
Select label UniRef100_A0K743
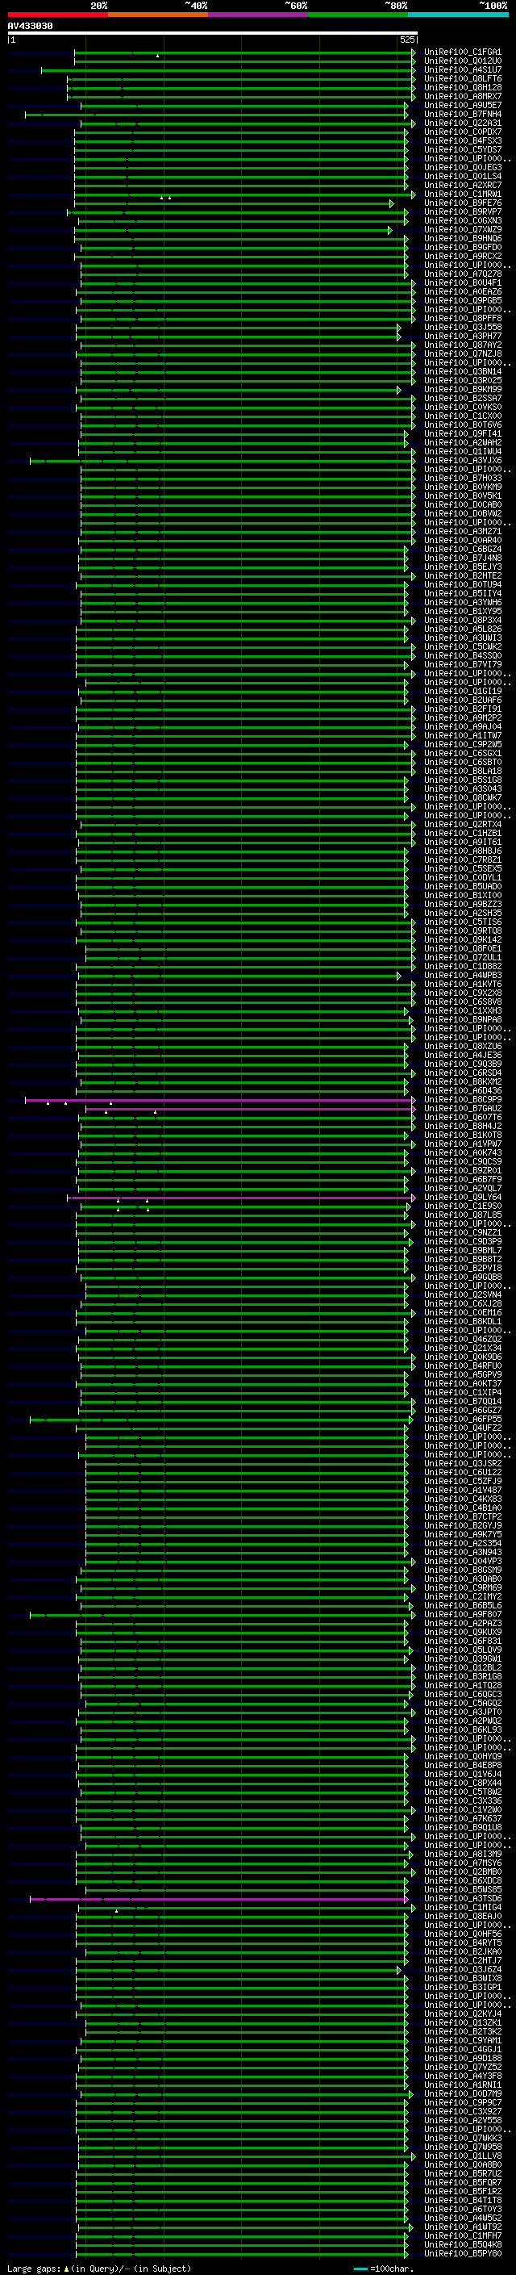coord(462,1152)
